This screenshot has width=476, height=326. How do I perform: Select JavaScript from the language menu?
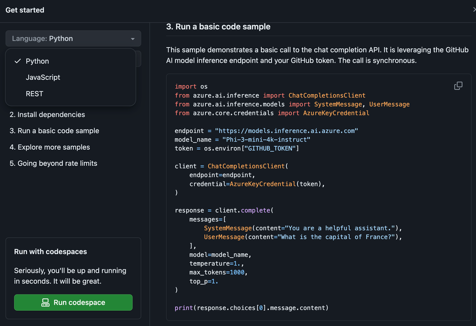click(x=43, y=77)
